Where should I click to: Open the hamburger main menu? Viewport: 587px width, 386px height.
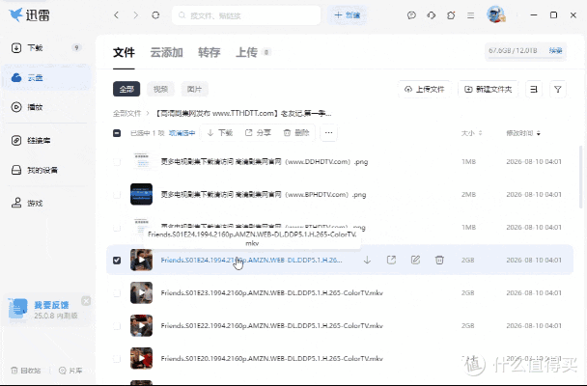pos(470,15)
